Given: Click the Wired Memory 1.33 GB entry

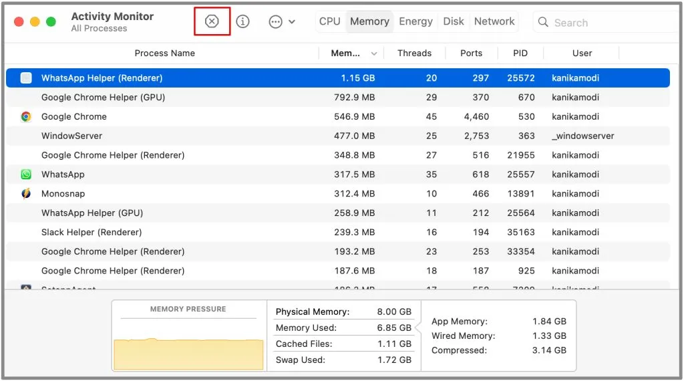Looking at the screenshot, I should click(x=498, y=336).
